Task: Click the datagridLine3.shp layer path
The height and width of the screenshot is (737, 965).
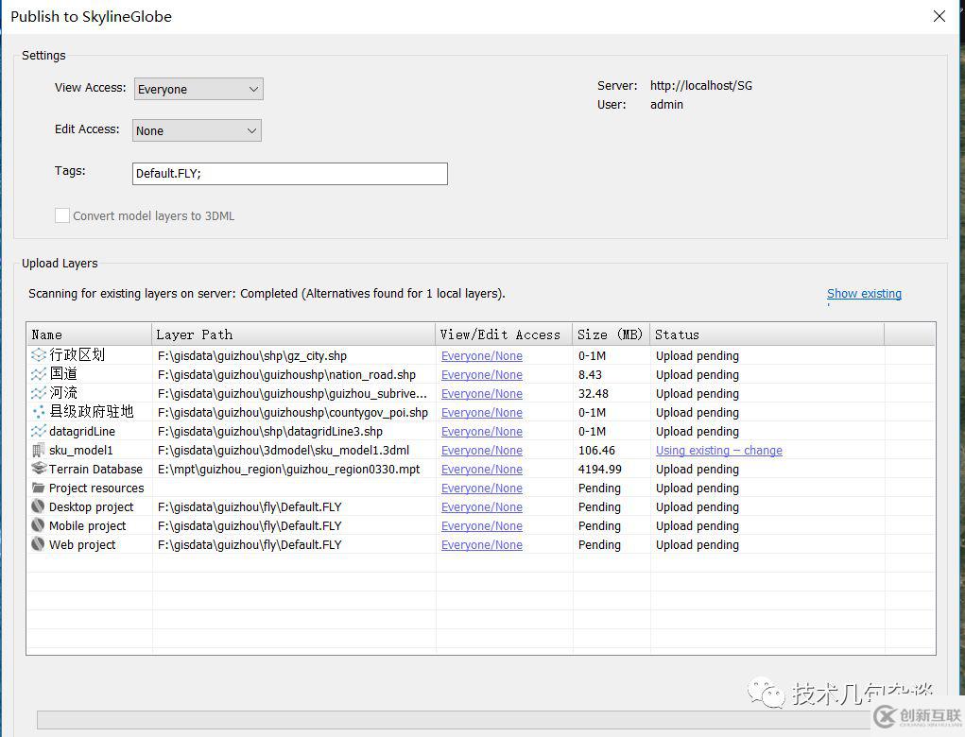Action: pos(270,431)
